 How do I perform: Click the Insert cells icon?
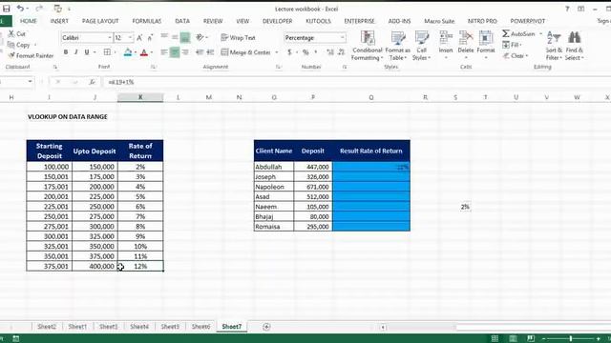(x=446, y=38)
